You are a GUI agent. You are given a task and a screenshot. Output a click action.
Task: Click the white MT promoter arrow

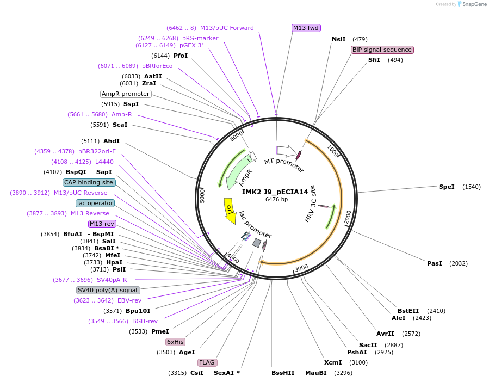coord(287,151)
